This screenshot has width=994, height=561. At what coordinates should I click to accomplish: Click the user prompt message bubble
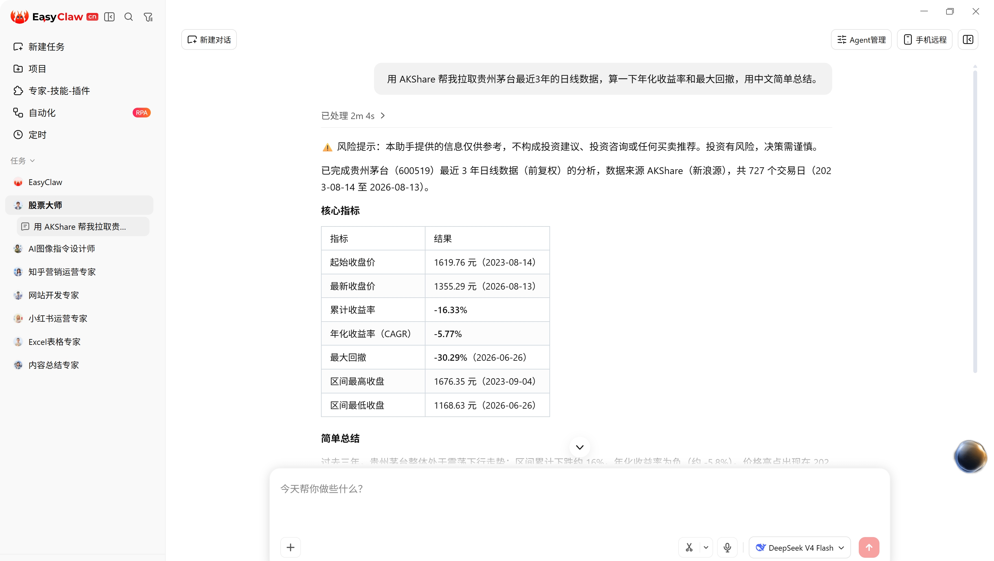click(603, 79)
